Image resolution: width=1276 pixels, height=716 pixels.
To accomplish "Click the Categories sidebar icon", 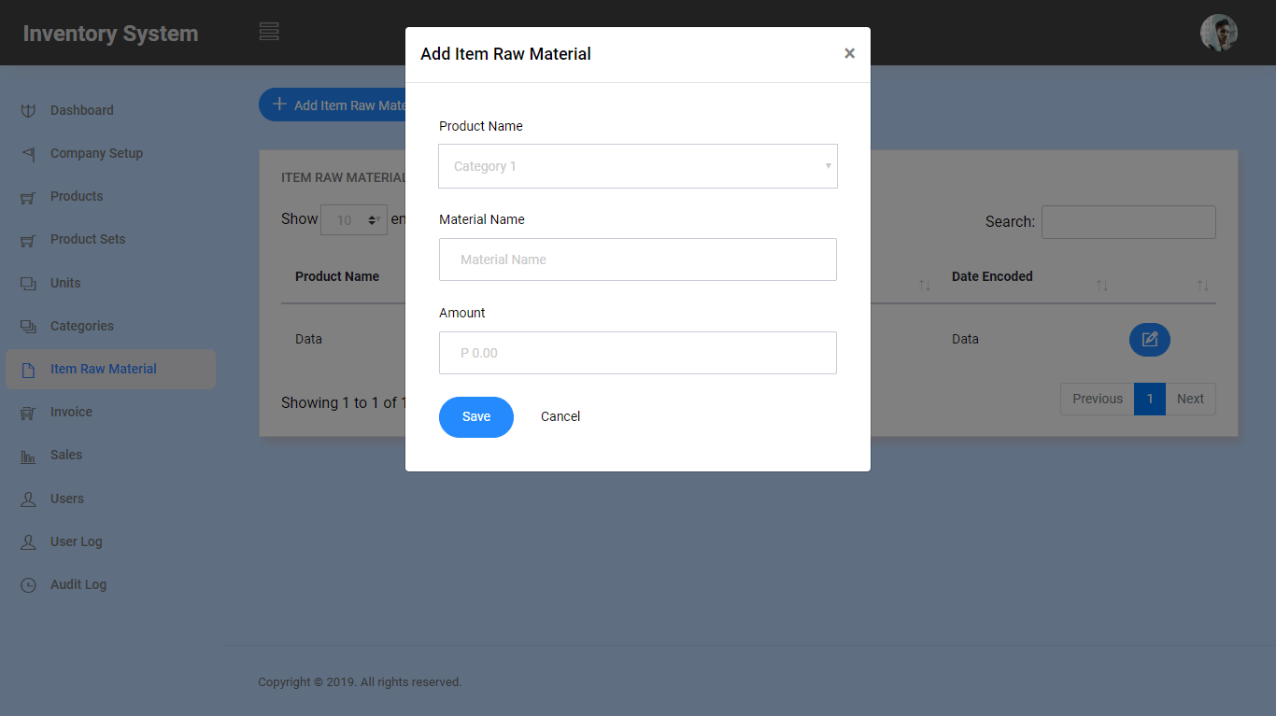I will (x=28, y=327).
